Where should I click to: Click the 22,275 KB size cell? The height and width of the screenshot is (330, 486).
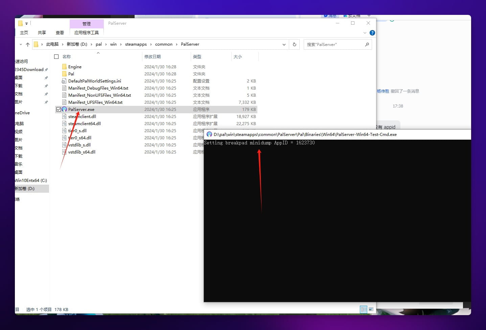246,124
